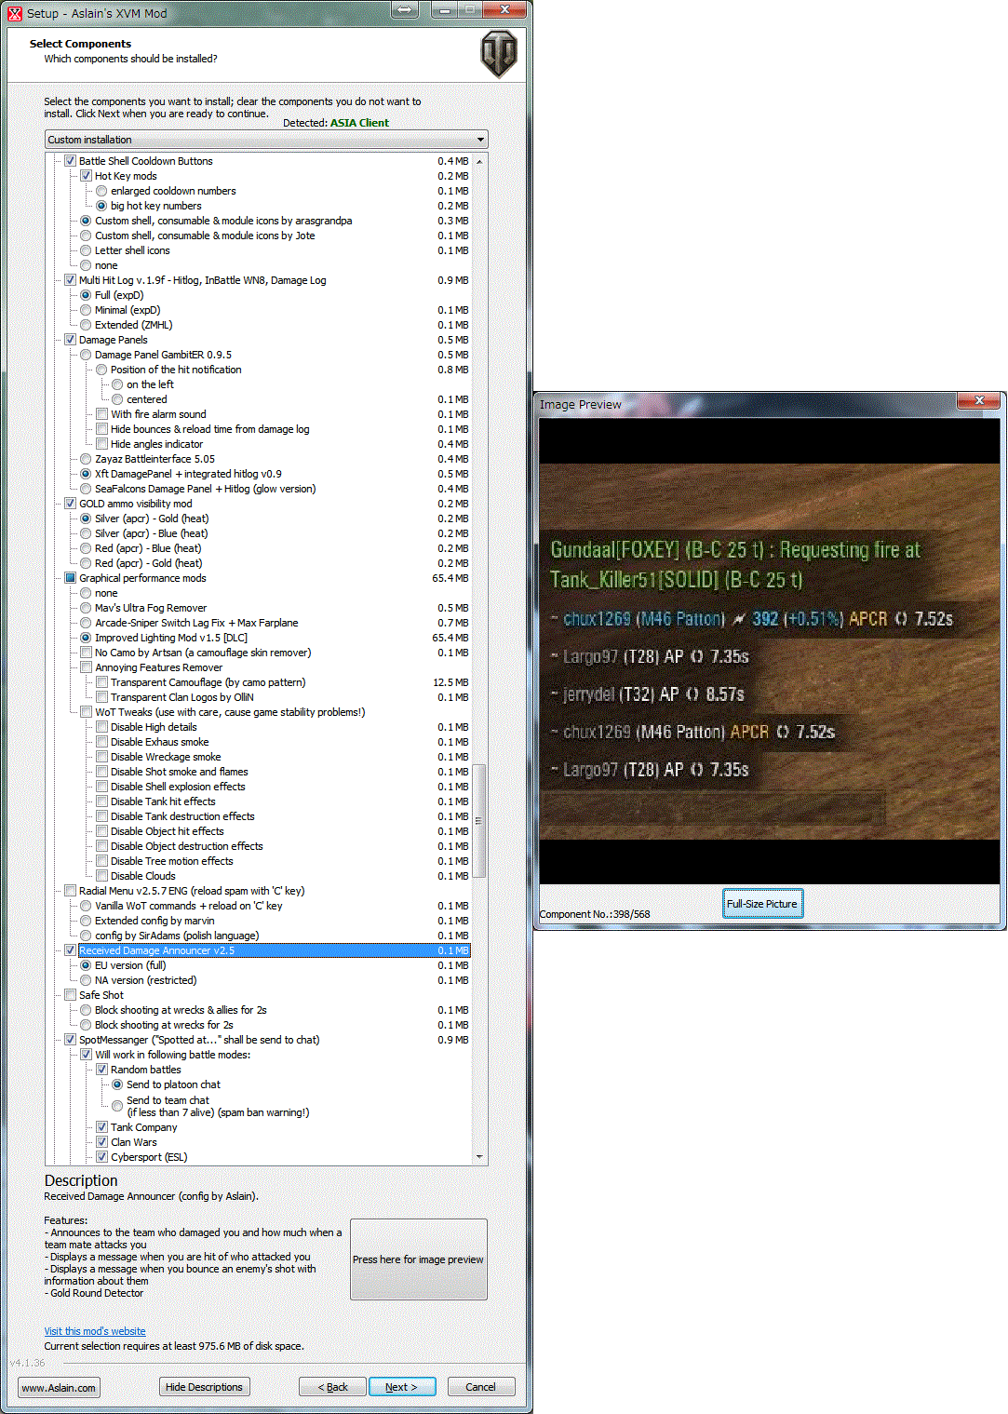Viewport: 1008px width, 1414px height.
Task: Toggle Will work in following battle modes
Action: point(86,1055)
